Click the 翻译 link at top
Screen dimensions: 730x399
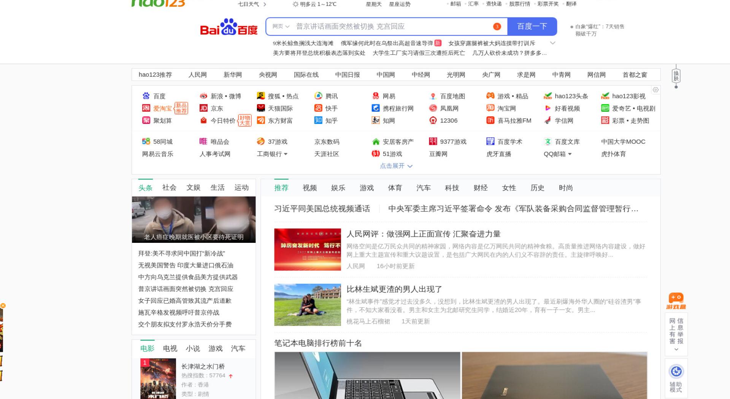coord(571,4)
